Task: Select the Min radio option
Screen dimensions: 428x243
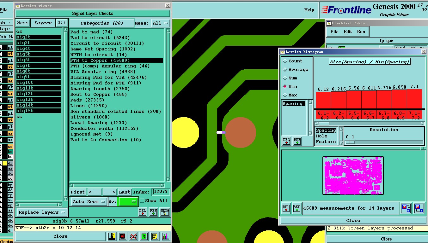Action: click(x=290, y=87)
